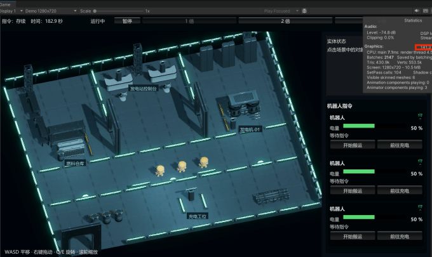This screenshot has height=257, width=432.
Task: Click the green 待 badge on top robot card
Action: pos(420,115)
